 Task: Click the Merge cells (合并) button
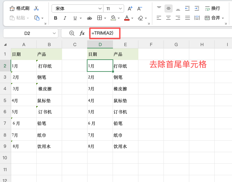tap(212, 18)
